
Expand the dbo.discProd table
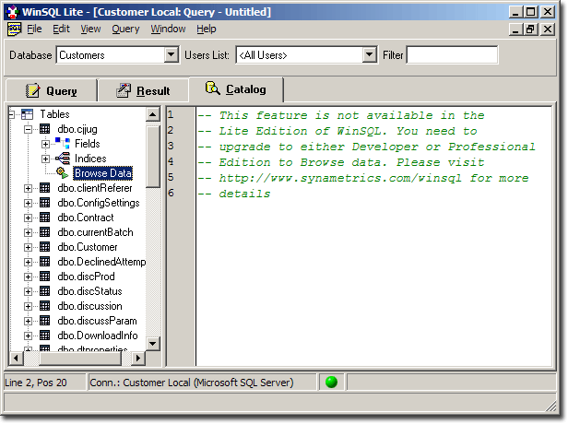click(28, 277)
